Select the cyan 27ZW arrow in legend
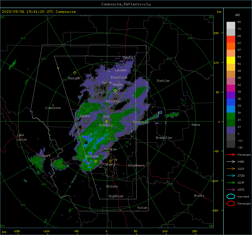Screen dimensions: 252x235 231,176
